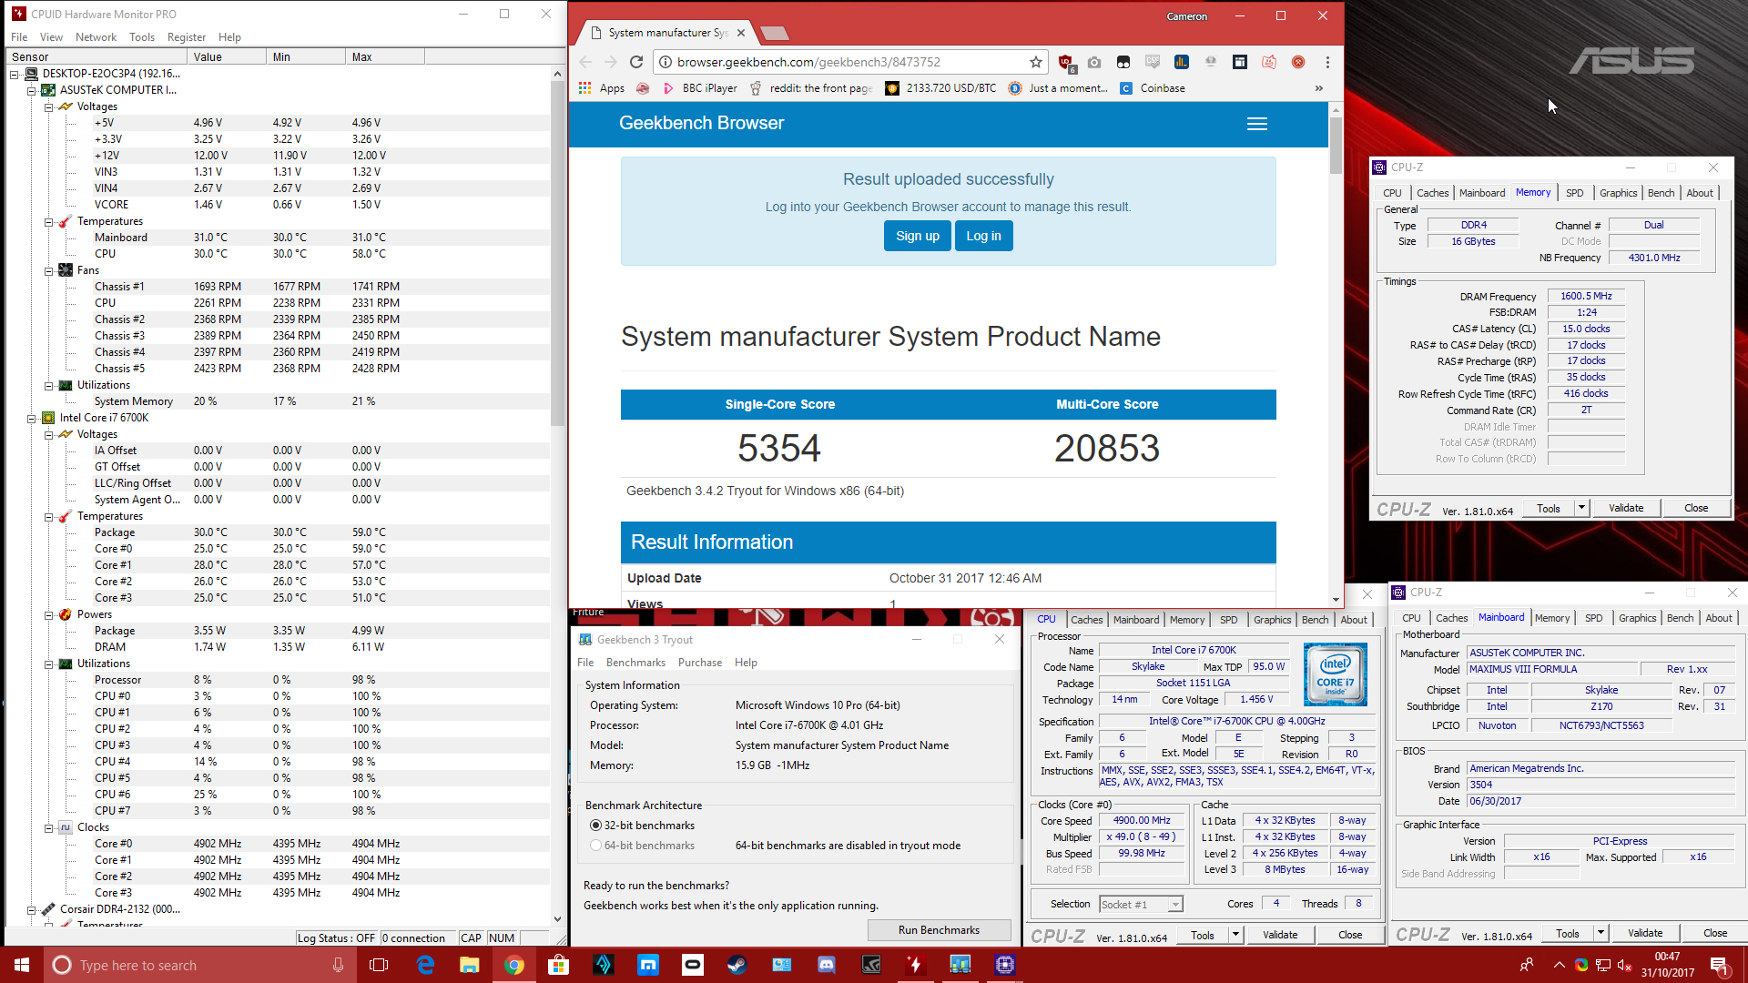Open the Network menu in Hardware Monitor
The image size is (1748, 983).
point(96,37)
